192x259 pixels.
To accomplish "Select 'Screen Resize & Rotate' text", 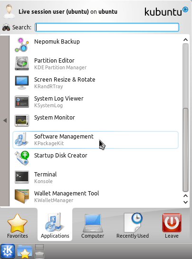I will tap(65, 80).
